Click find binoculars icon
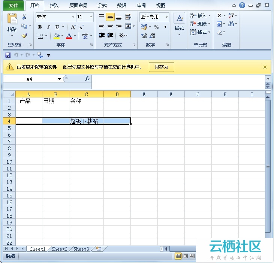 (231, 24)
